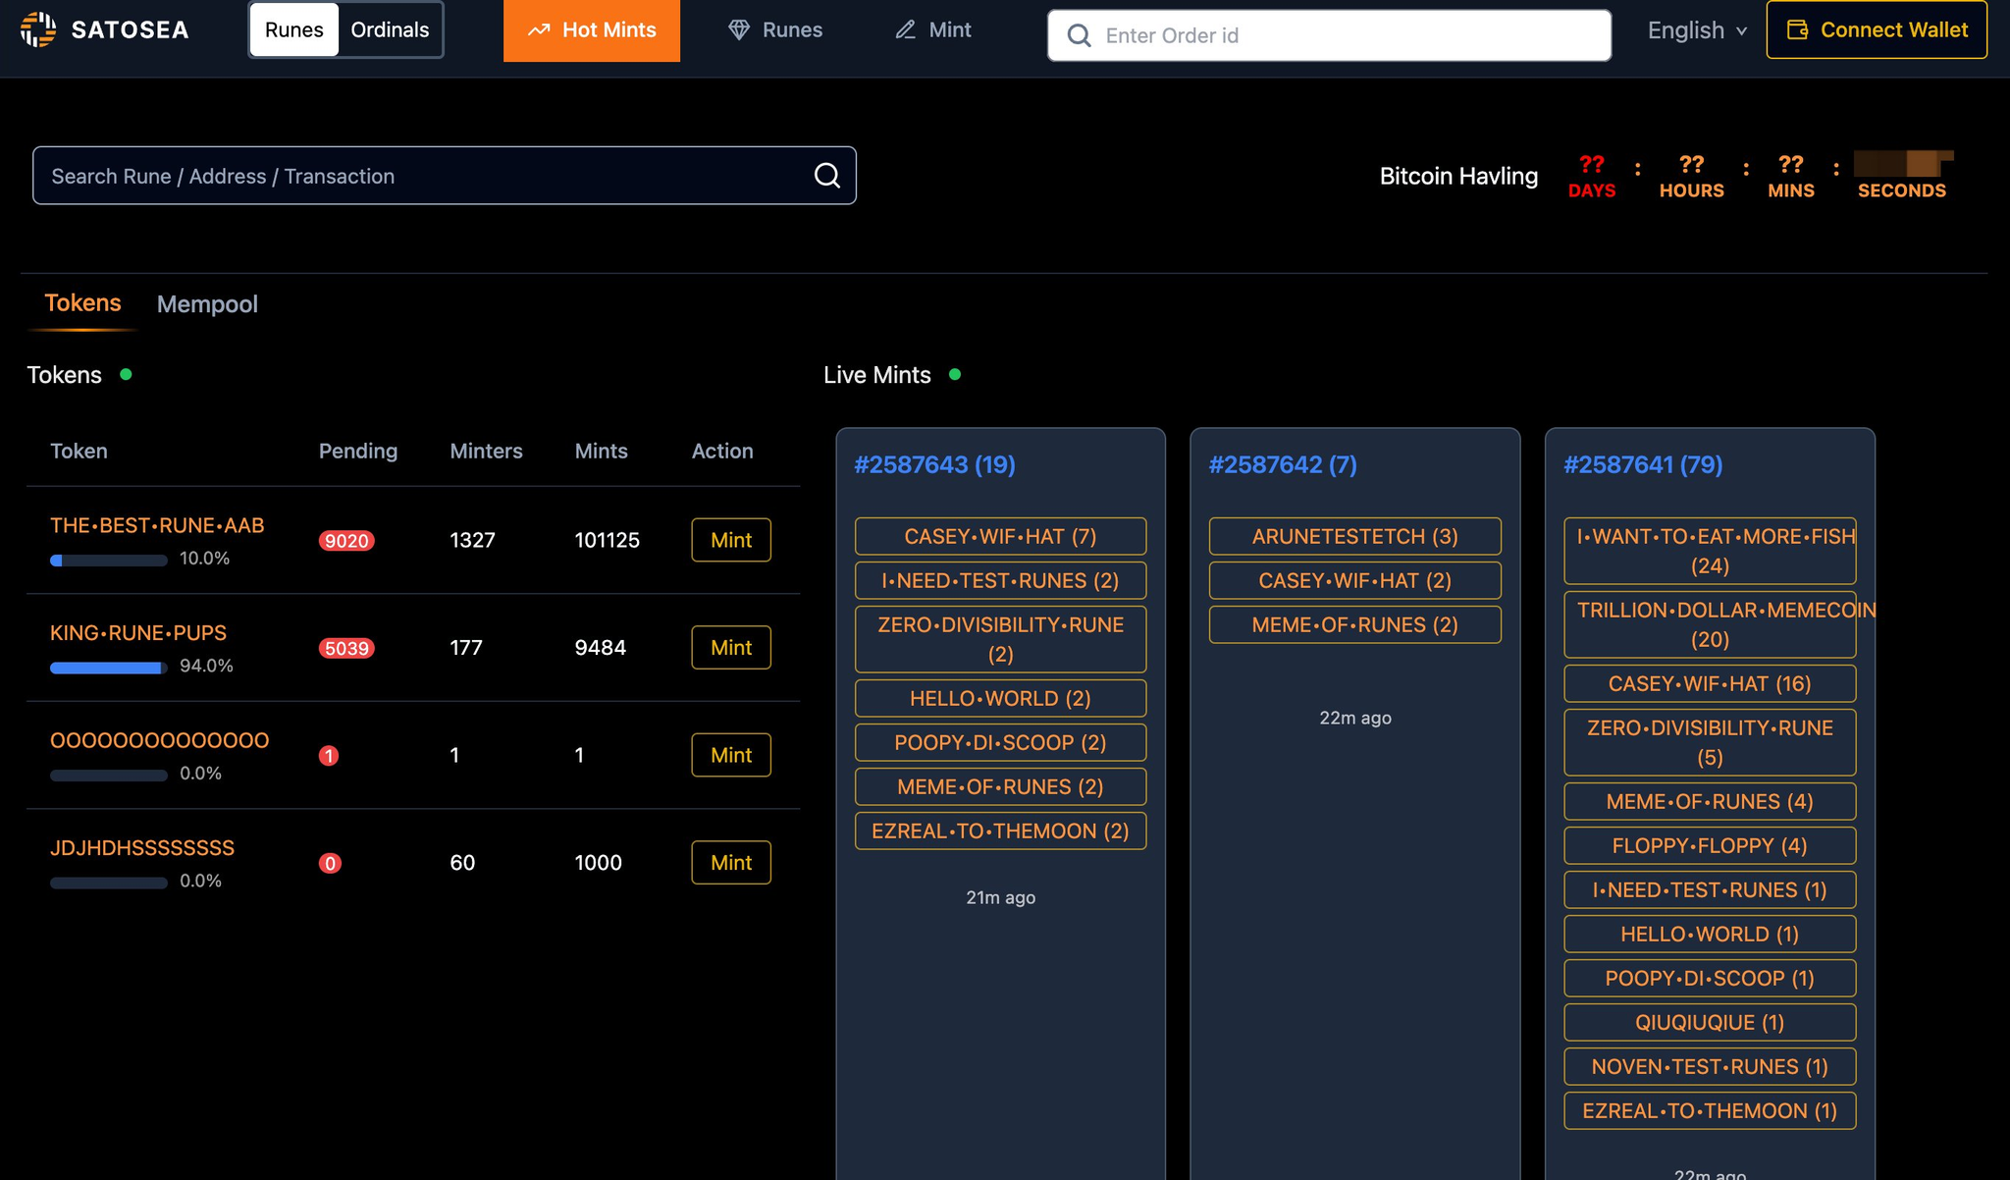Click the Satosea logo icon
This screenshot has width=2010, height=1180.
coord(38,29)
